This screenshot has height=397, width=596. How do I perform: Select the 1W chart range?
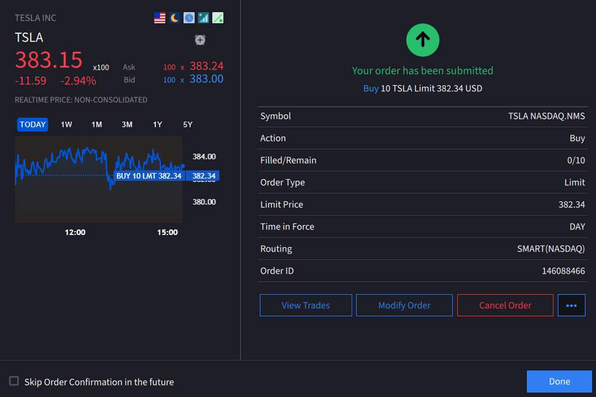(66, 125)
